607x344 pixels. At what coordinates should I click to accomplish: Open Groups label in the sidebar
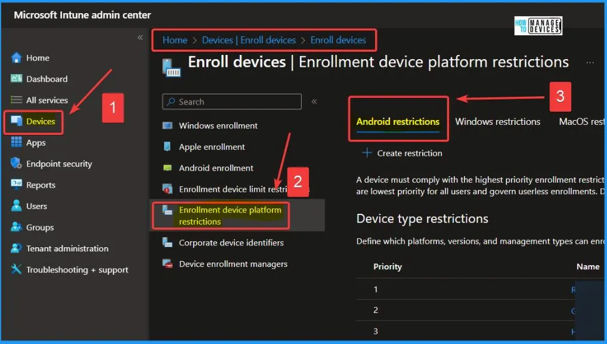40,228
